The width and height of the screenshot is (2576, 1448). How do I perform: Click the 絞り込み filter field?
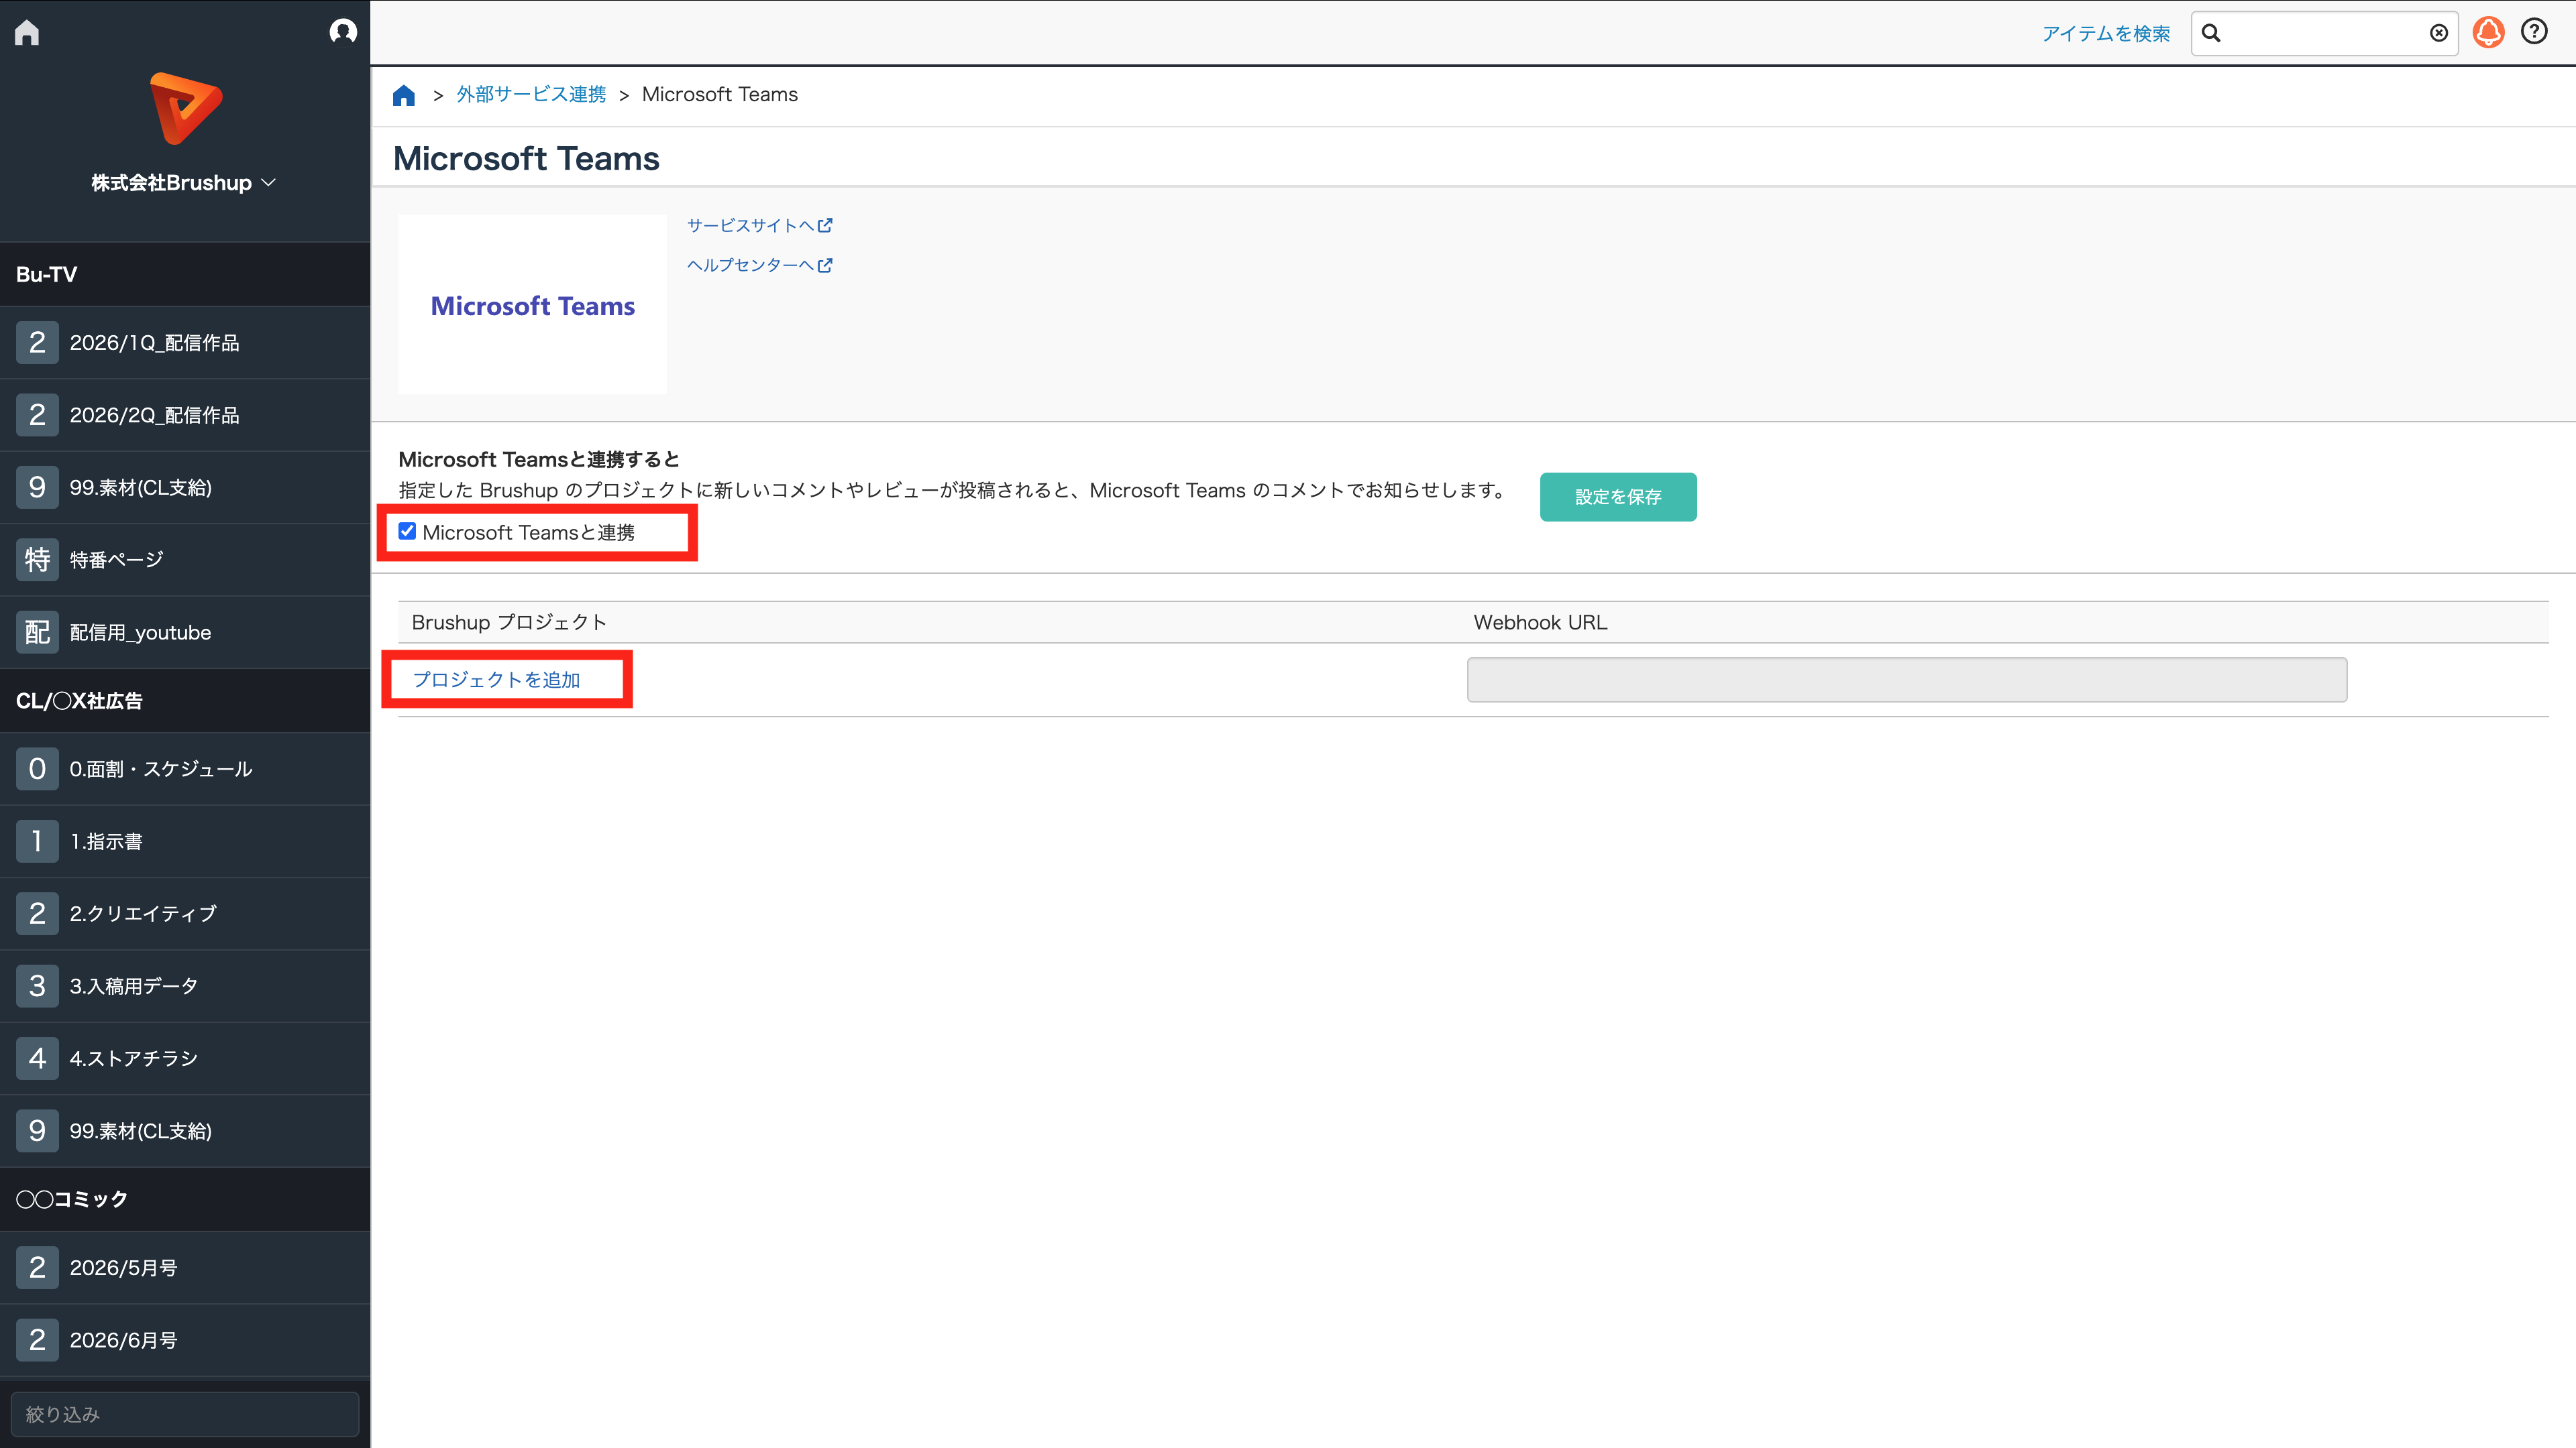(x=185, y=1414)
